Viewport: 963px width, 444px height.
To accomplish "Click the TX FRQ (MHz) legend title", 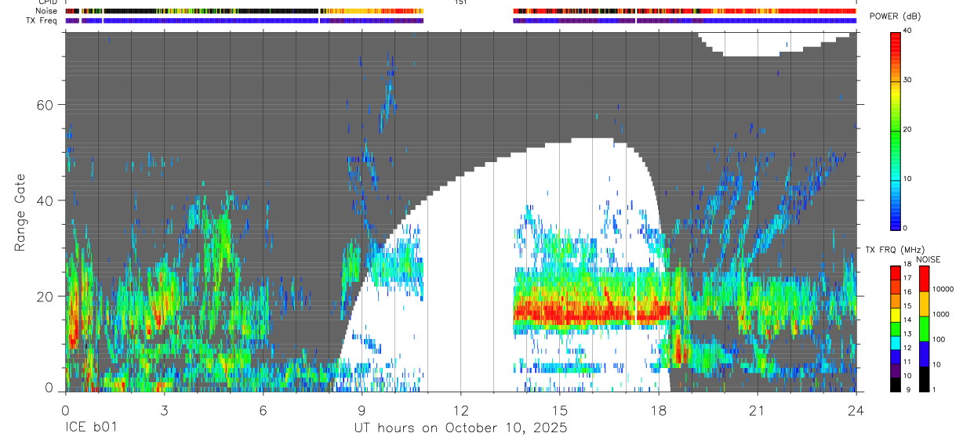I will (x=893, y=250).
